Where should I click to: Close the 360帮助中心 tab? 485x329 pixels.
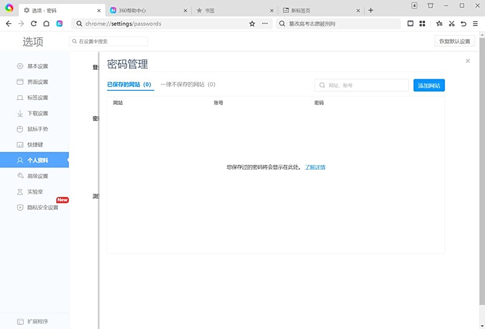[x=186, y=10]
